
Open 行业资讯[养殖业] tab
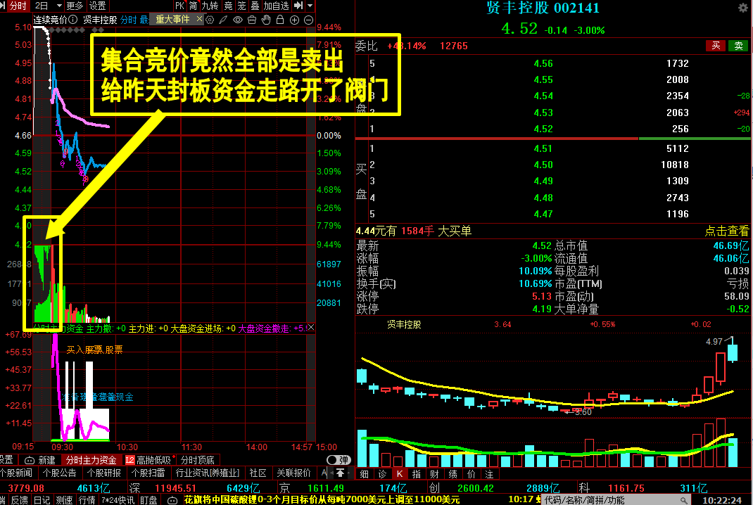pyautogui.click(x=208, y=473)
